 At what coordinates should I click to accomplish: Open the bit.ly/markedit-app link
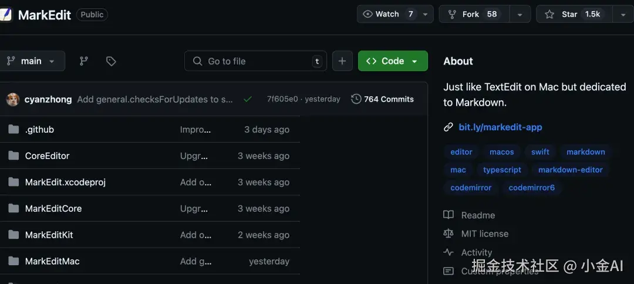(x=500, y=127)
